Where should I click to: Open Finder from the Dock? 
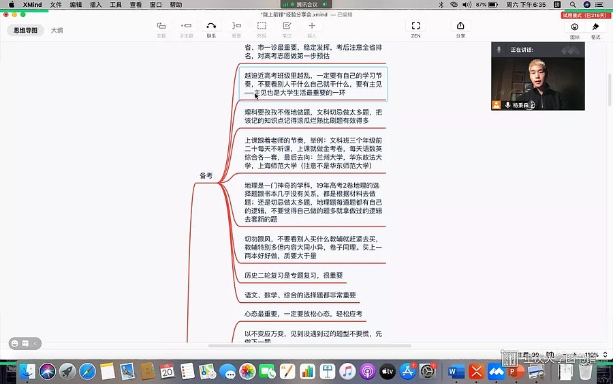tap(27, 372)
